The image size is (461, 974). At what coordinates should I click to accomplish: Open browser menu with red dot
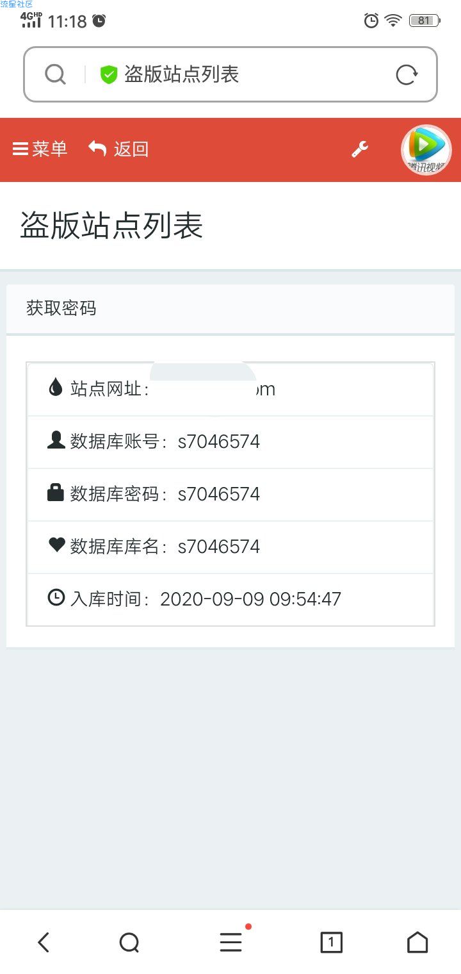tap(231, 941)
